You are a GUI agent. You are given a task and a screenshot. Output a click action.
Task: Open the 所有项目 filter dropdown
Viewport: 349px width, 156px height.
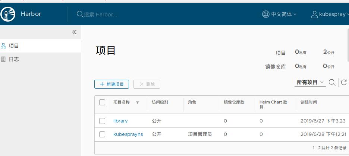(311, 82)
